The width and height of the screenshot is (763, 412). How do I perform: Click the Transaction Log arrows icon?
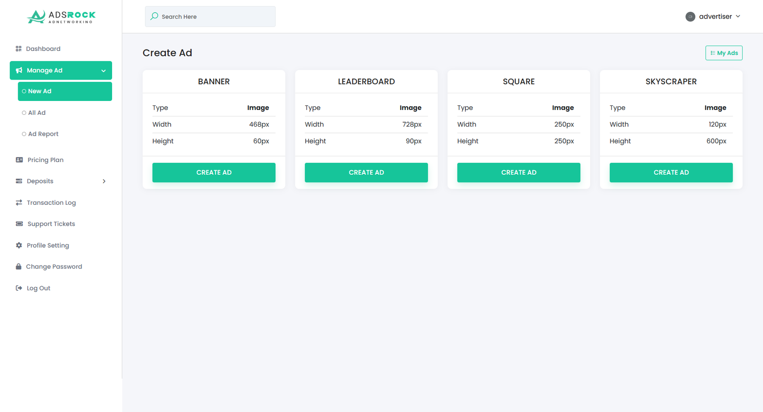(19, 203)
